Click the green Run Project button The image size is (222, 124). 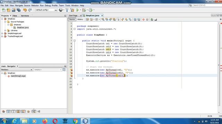click(x=77, y=10)
